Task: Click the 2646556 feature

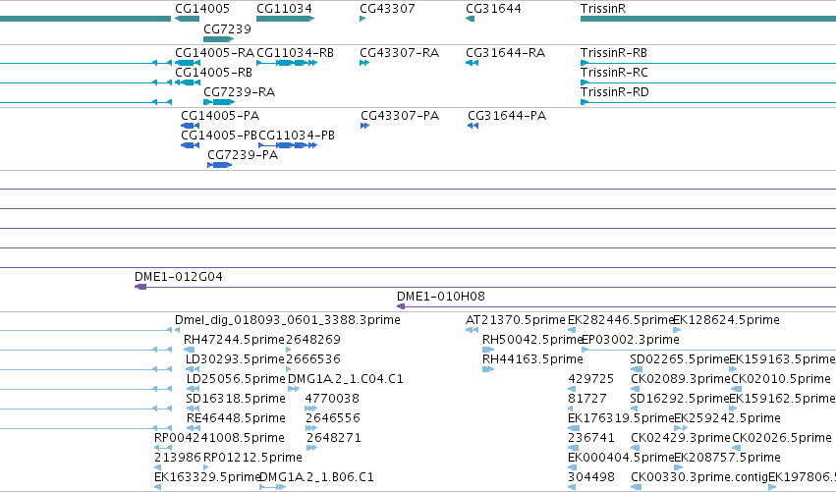Action: coord(311,428)
